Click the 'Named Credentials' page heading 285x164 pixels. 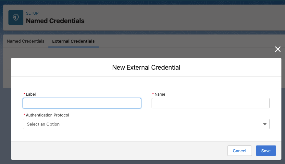tap(55, 21)
